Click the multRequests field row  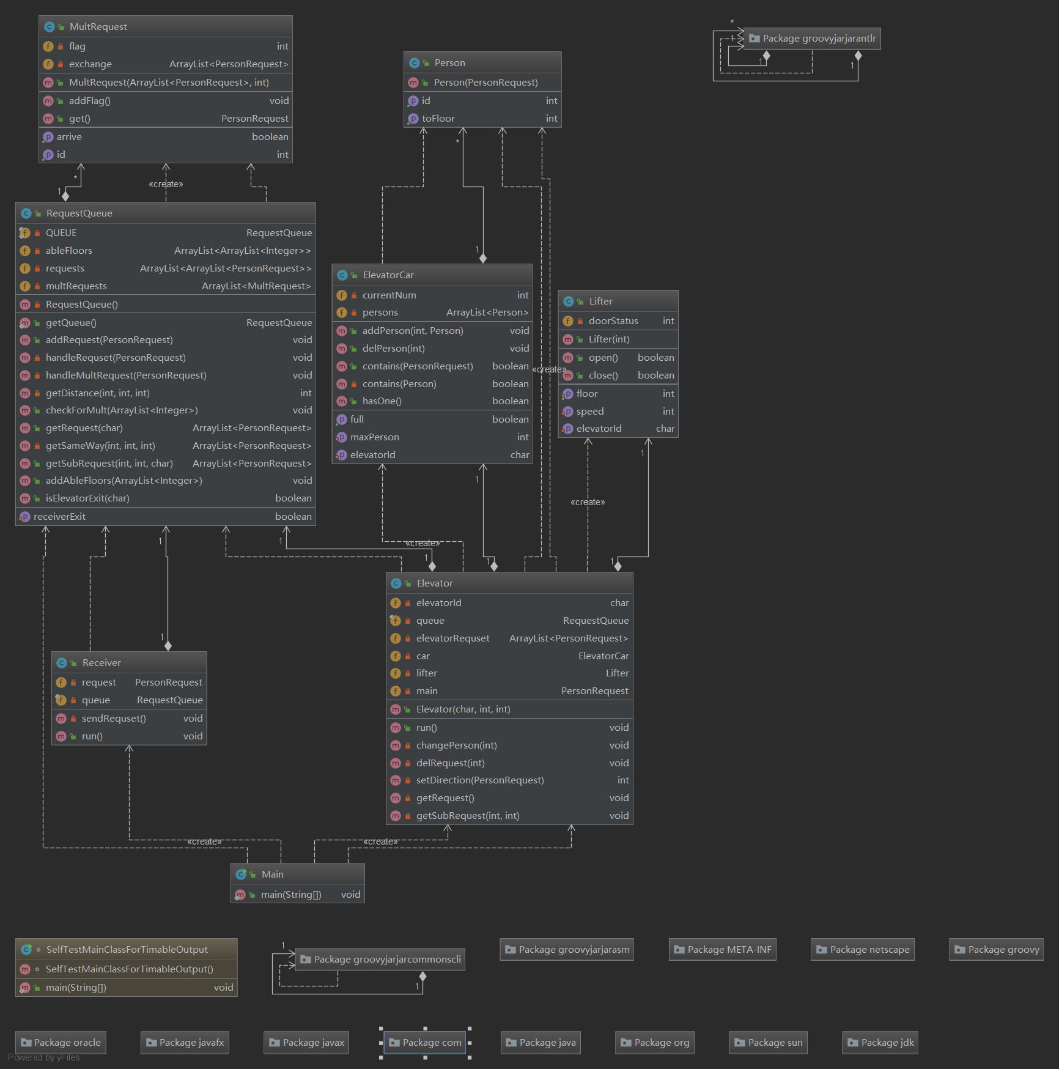(166, 286)
